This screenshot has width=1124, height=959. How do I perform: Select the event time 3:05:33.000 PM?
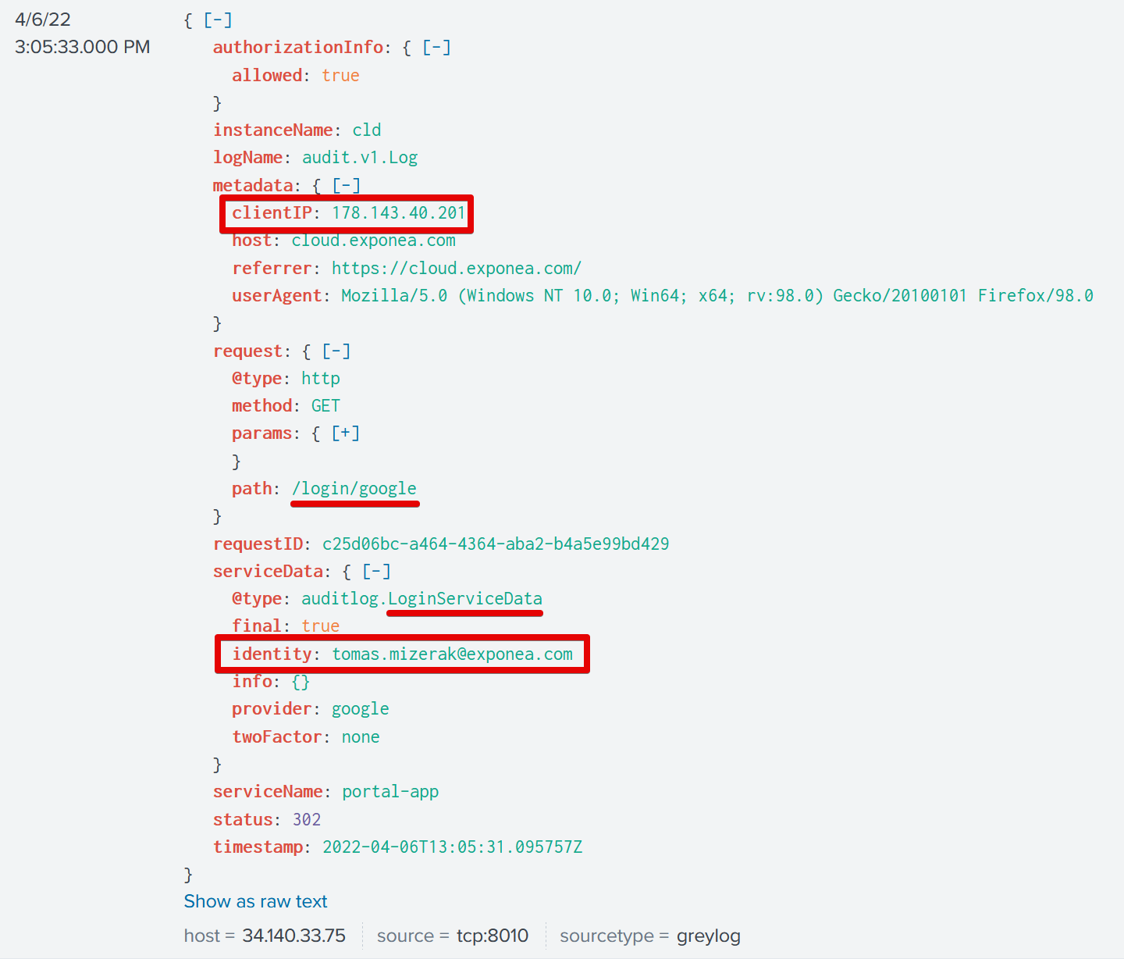[83, 47]
